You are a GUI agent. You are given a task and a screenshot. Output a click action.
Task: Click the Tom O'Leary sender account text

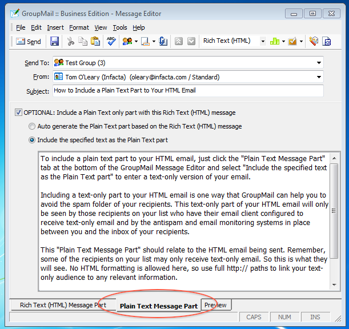(x=142, y=77)
